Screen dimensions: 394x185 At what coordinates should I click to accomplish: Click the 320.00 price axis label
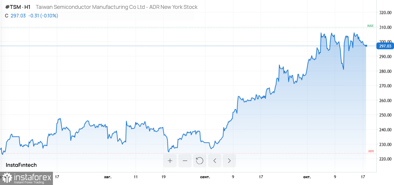click(385, 13)
